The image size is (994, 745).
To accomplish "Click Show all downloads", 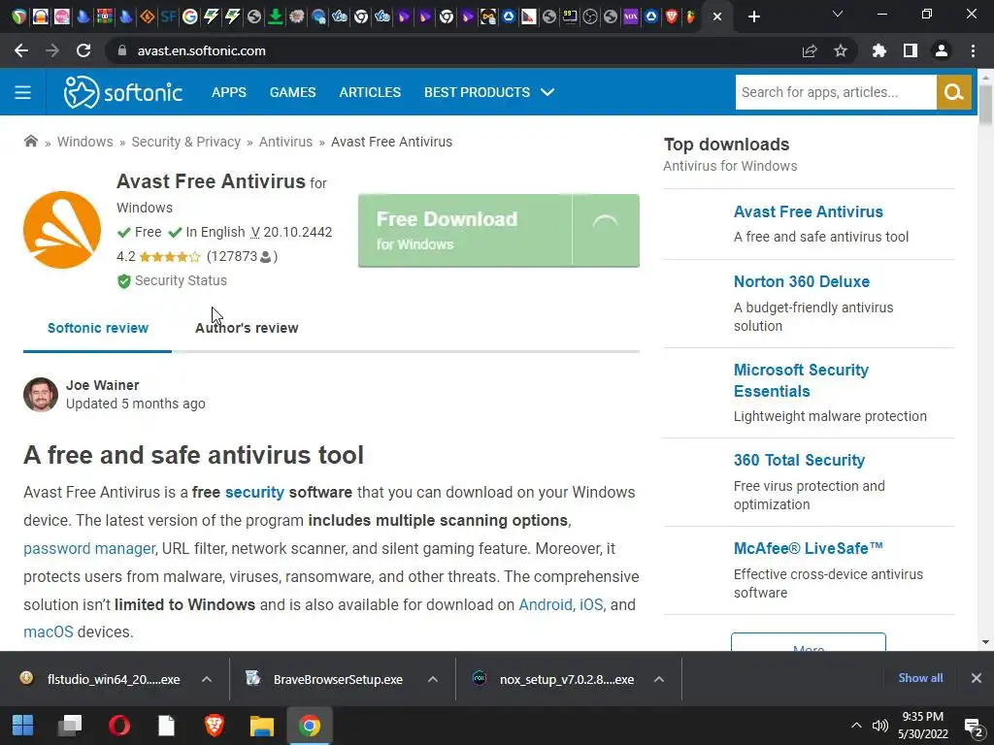I will pyautogui.click(x=920, y=678).
